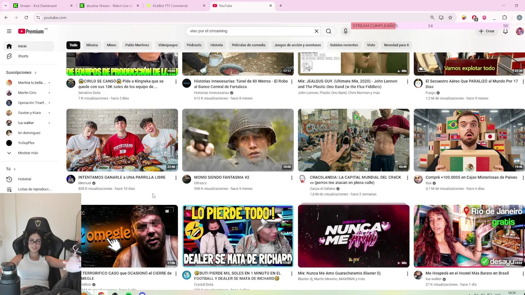This screenshot has height=295, width=525.
Task: Select the Pablo Martínez filter chip
Action: click(137, 45)
